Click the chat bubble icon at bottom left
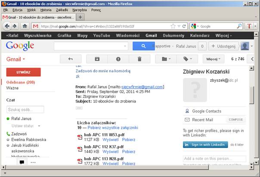260x177 pixels. pyautogui.click(x=22, y=162)
